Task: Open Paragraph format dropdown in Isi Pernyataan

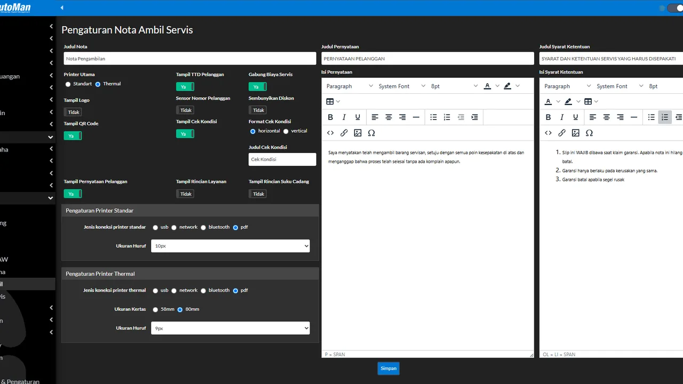Action: click(350, 86)
